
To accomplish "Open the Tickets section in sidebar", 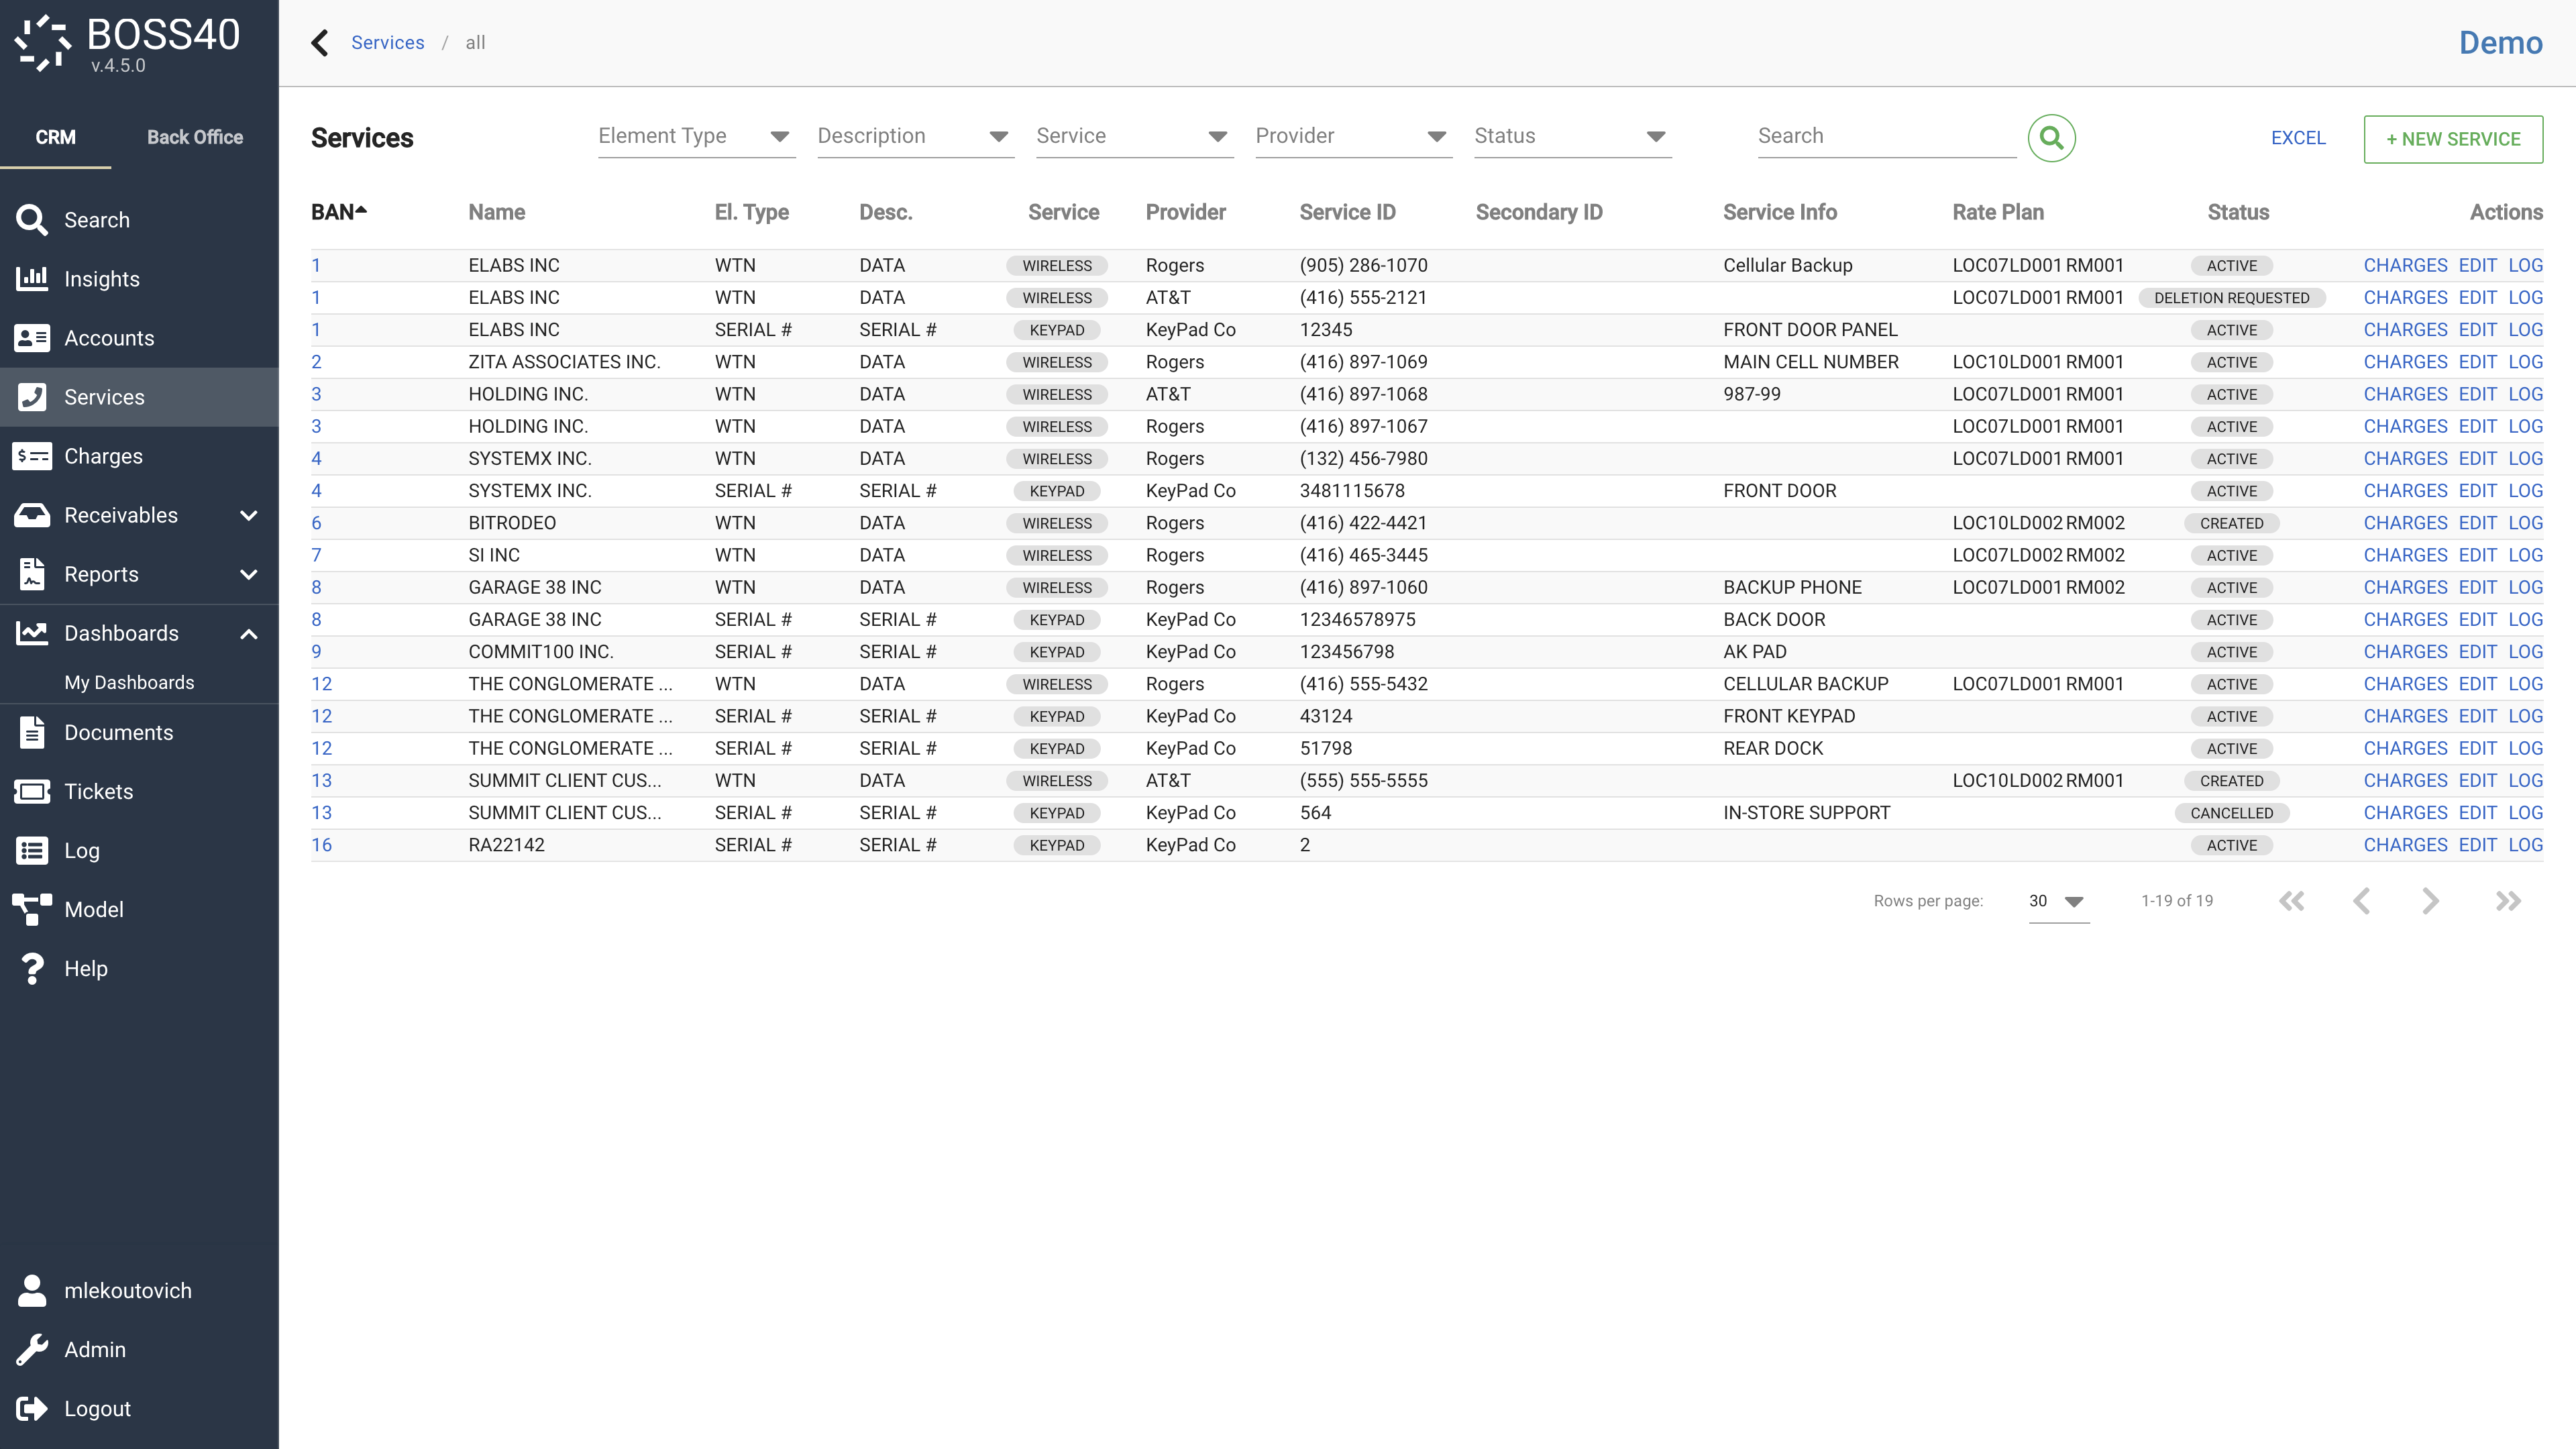I will [98, 791].
